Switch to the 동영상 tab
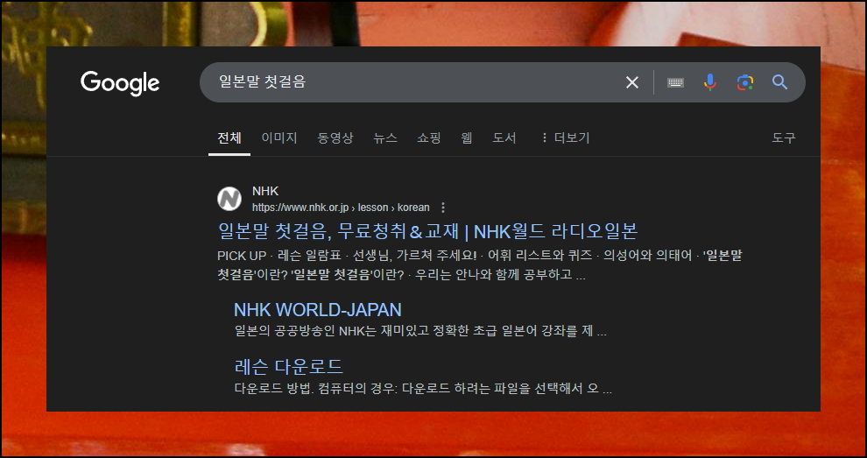The width and height of the screenshot is (867, 458). point(335,137)
